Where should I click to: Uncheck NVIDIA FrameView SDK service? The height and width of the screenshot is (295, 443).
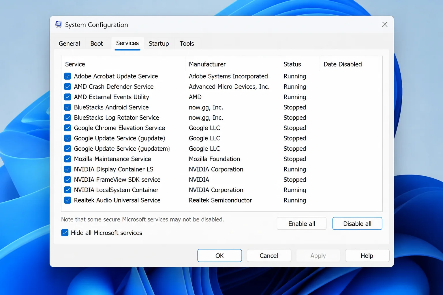[x=67, y=180]
